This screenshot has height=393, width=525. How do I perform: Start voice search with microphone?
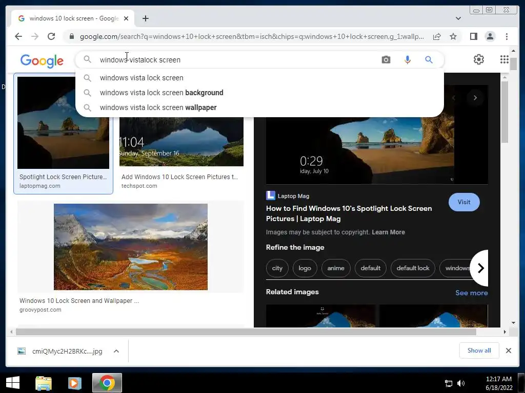point(407,60)
